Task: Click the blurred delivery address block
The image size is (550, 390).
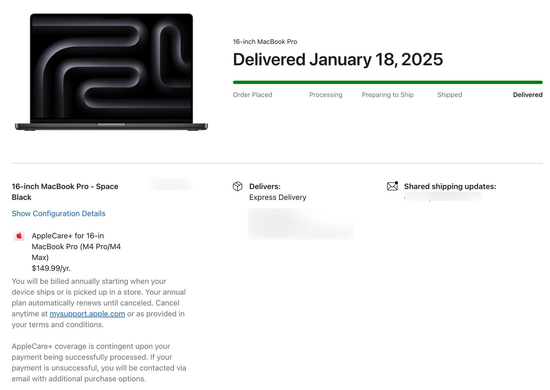Action: pyautogui.click(x=300, y=224)
